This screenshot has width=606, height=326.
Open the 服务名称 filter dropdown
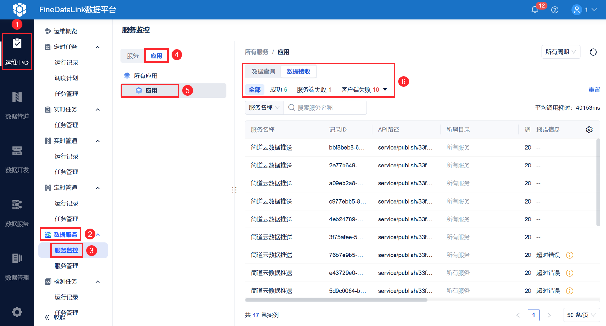[x=264, y=107]
